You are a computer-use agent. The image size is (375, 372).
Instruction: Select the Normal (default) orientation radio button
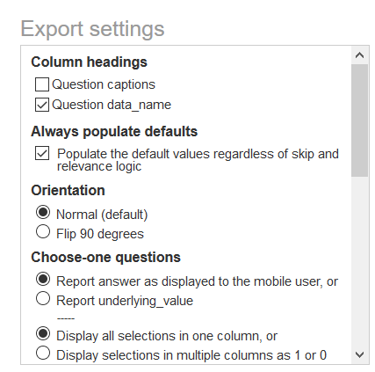(43, 212)
